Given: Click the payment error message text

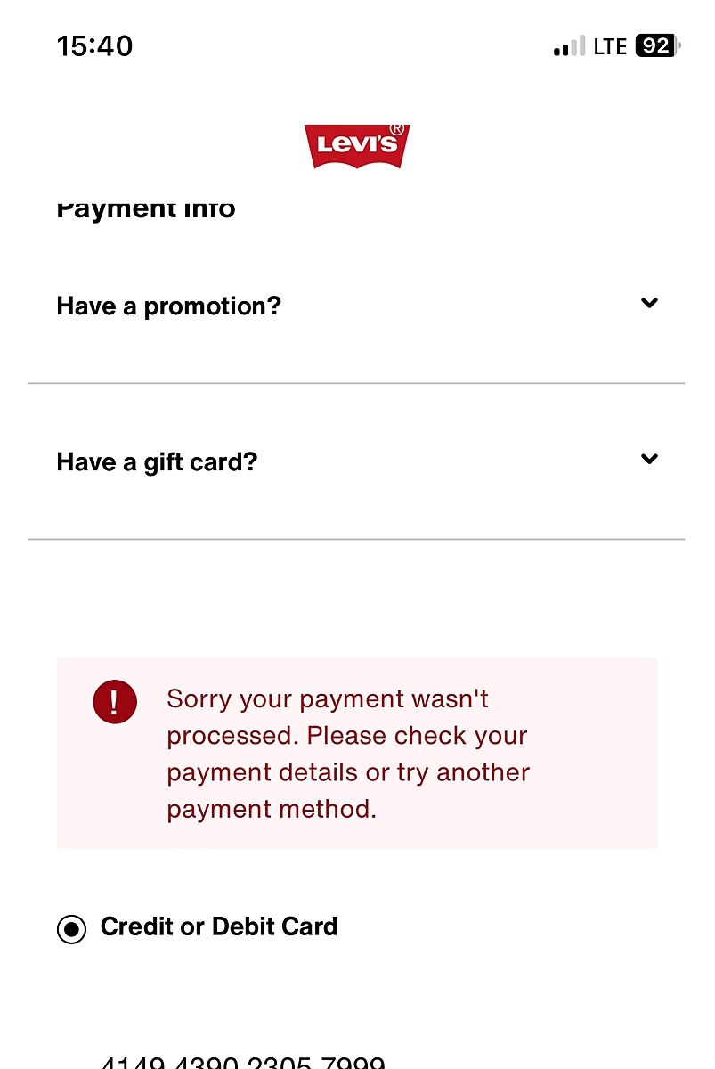Looking at the screenshot, I should tap(348, 754).
